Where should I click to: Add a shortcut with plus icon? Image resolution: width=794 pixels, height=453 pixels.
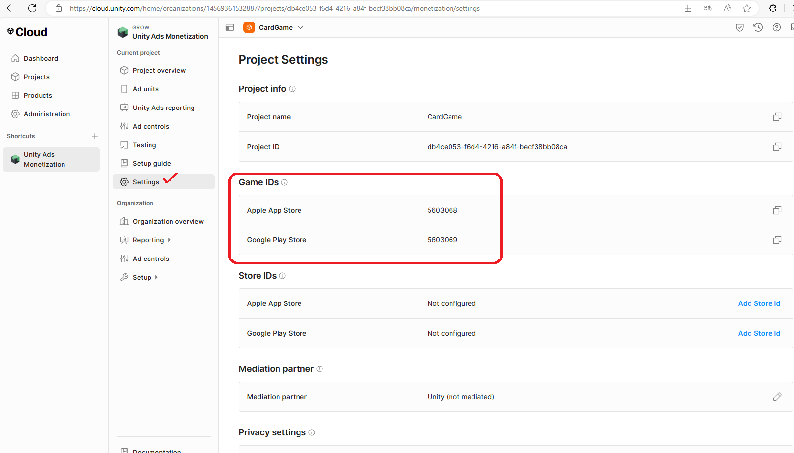pos(95,136)
